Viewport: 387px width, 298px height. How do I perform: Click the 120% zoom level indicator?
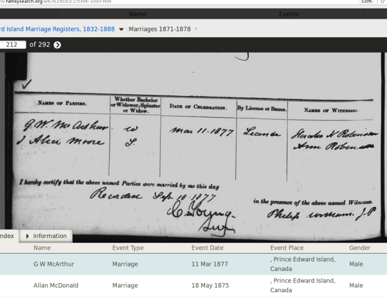click(x=366, y=3)
